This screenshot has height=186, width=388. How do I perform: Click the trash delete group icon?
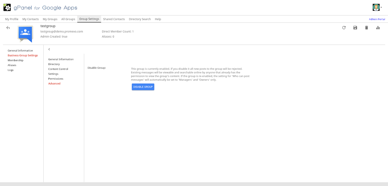[x=366, y=28]
